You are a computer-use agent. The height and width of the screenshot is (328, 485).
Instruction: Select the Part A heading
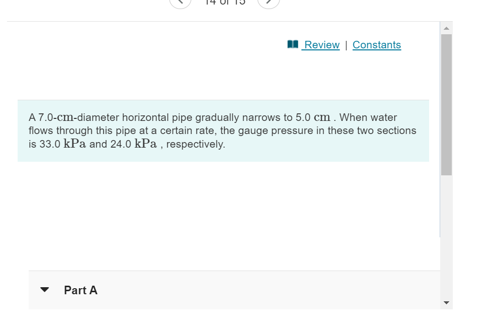(81, 290)
